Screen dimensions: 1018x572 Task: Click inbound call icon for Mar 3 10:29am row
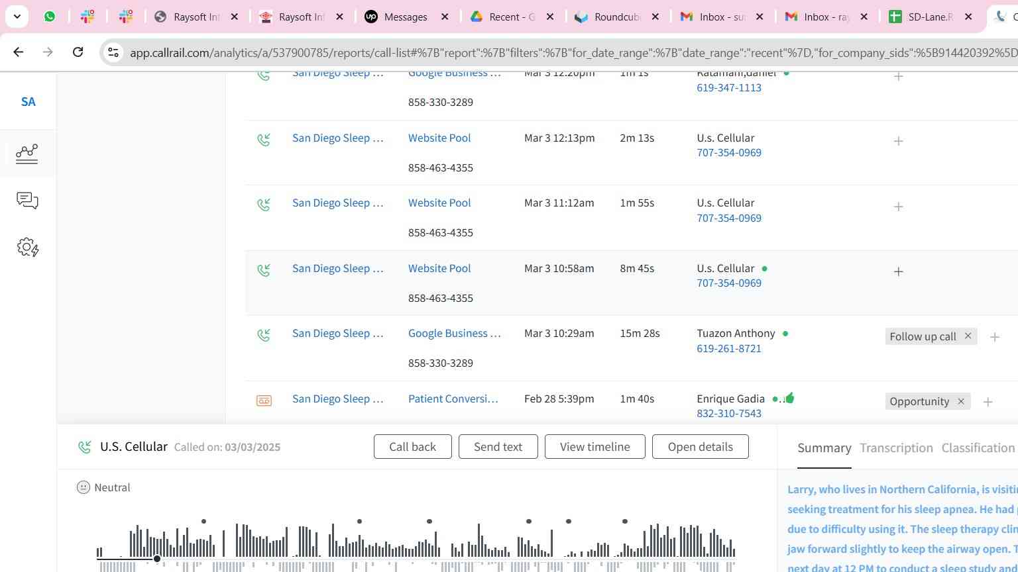pos(264,336)
